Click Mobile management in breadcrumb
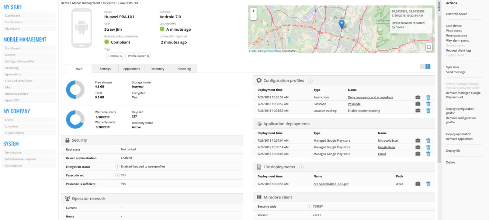 (86, 3)
